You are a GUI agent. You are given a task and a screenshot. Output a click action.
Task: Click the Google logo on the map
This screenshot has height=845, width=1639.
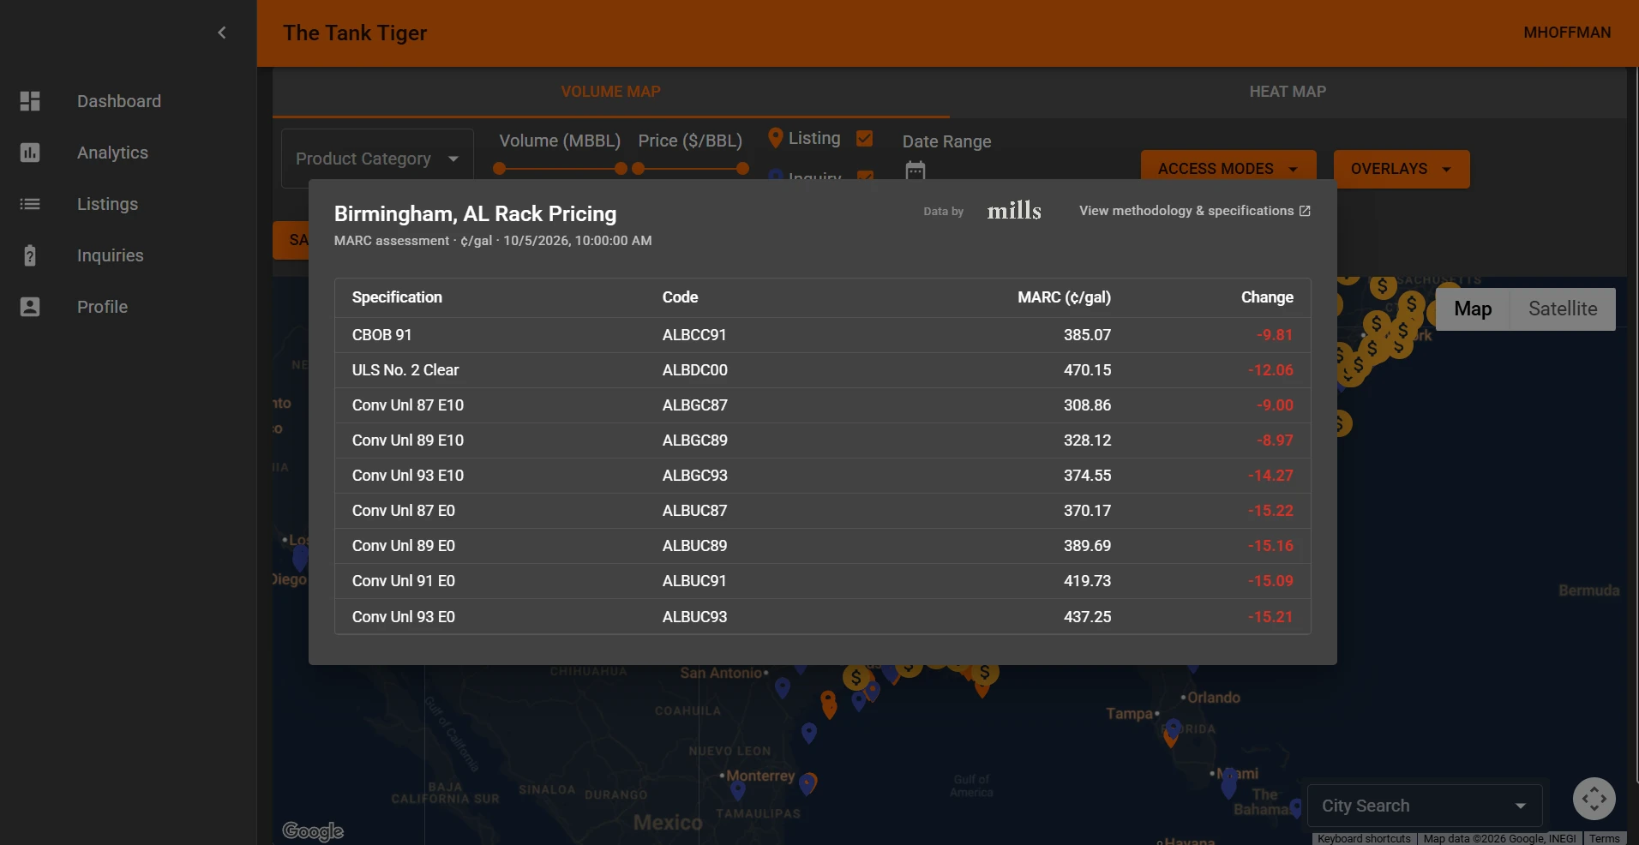313,830
